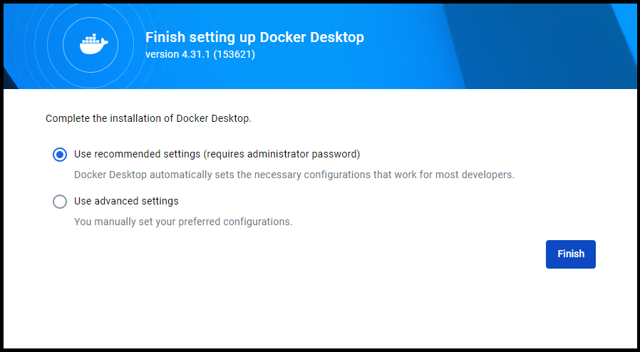This screenshot has width=640, height=352.
Task: Click the "Finish setting up Docker Desktop" heading
Action: (x=254, y=38)
